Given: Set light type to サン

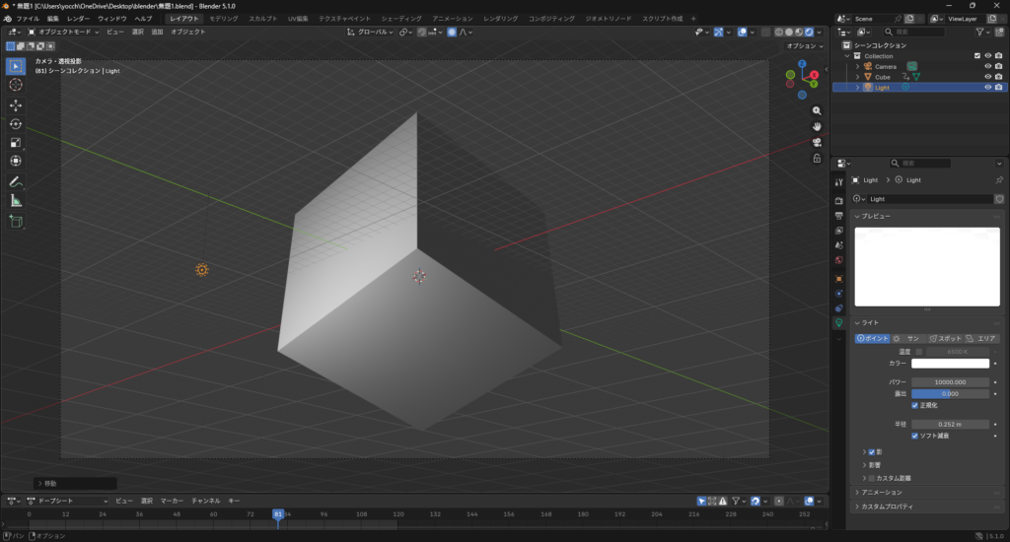Looking at the screenshot, I should 907,338.
